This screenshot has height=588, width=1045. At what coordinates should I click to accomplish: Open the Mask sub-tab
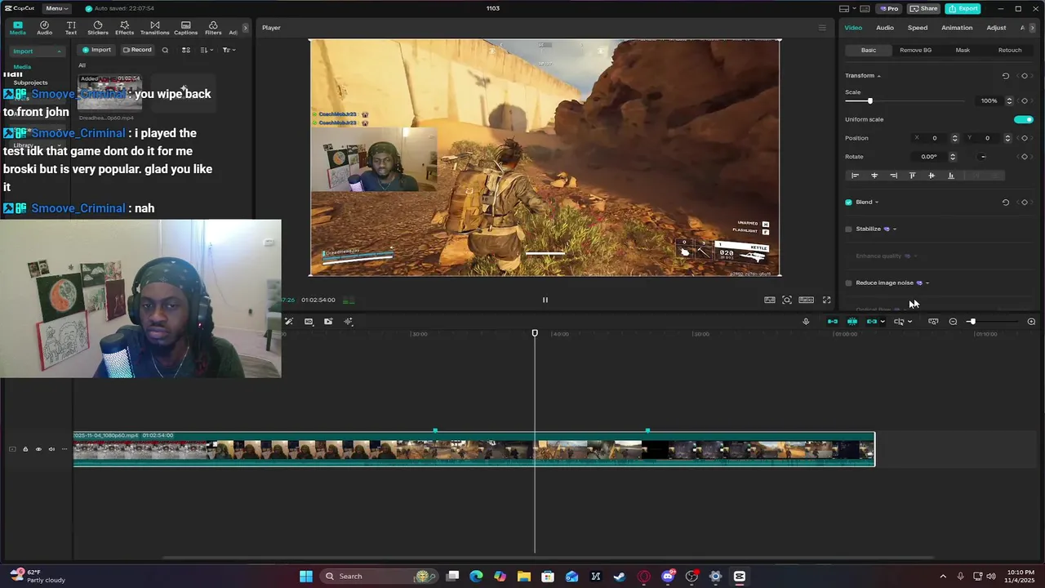[963, 50]
